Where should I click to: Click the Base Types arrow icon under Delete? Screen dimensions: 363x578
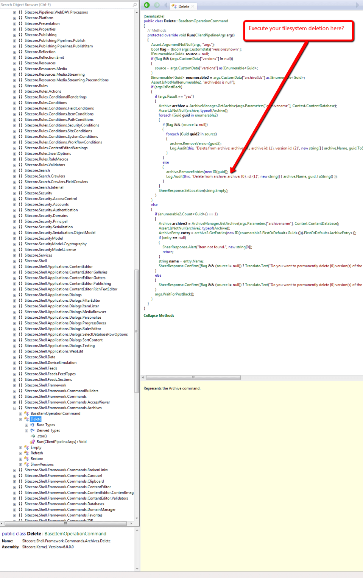coord(33,425)
